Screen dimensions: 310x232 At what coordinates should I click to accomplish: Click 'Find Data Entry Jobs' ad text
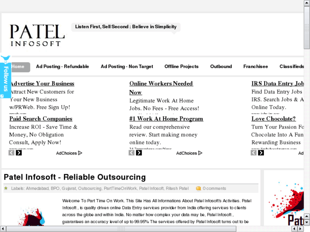[277, 92]
